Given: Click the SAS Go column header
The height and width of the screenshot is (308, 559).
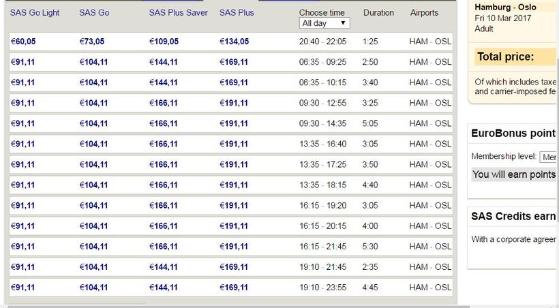Looking at the screenshot, I should (93, 13).
